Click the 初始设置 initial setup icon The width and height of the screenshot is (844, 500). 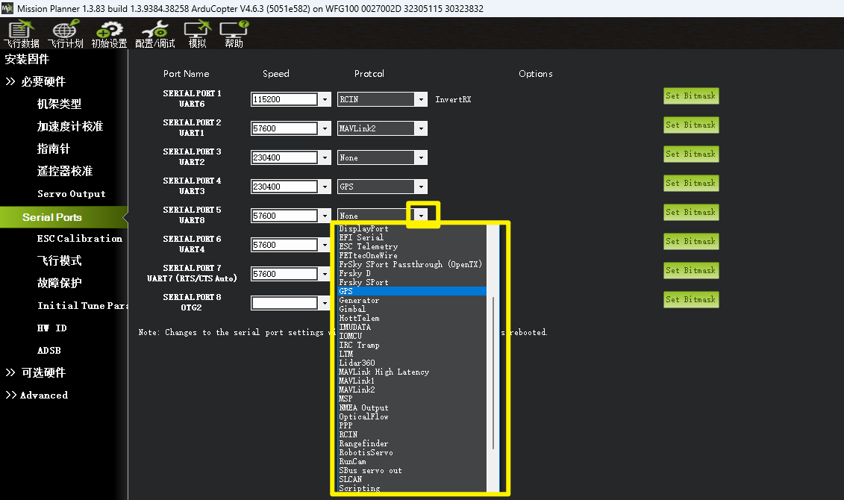coord(109,34)
